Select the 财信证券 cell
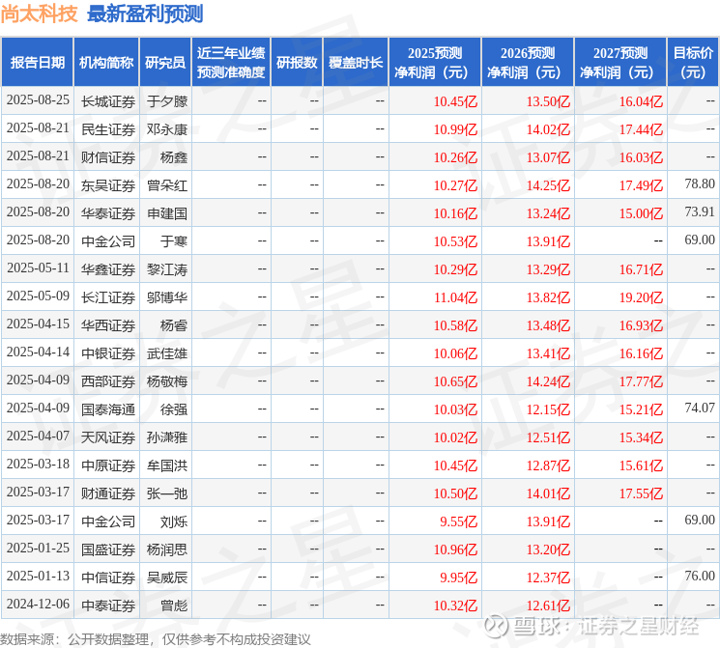Viewport: 720px width, 648px height. [108, 157]
